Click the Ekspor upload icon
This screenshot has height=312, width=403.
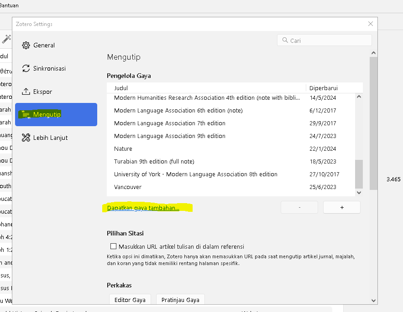point(26,92)
